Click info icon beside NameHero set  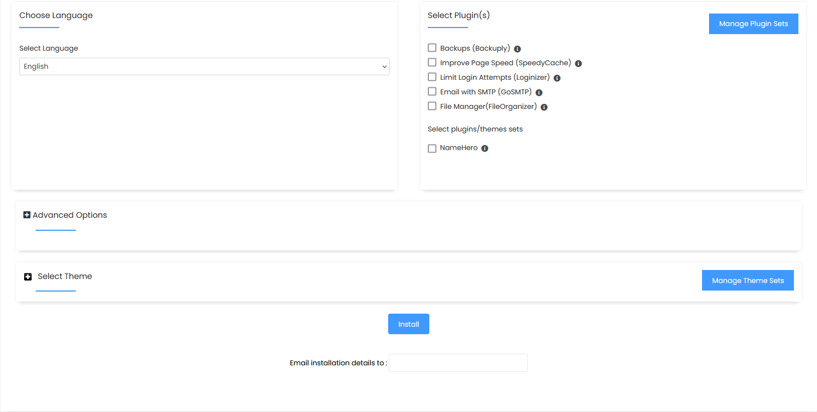click(x=485, y=149)
